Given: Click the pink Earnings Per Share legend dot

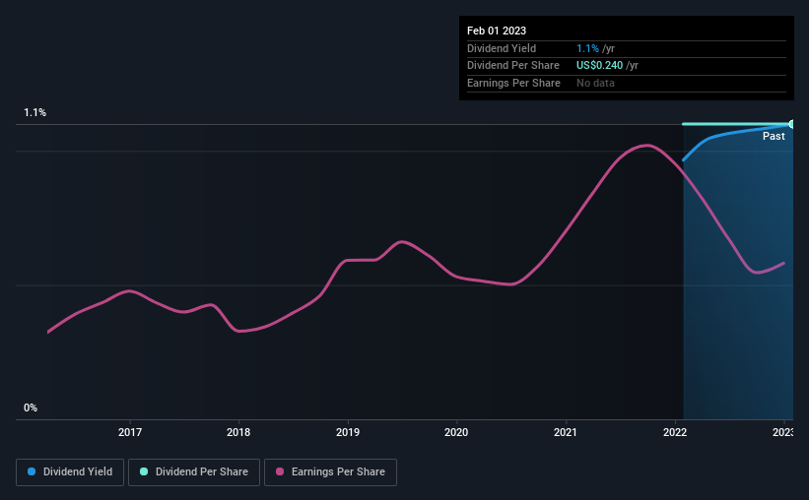Looking at the screenshot, I should 280,471.
